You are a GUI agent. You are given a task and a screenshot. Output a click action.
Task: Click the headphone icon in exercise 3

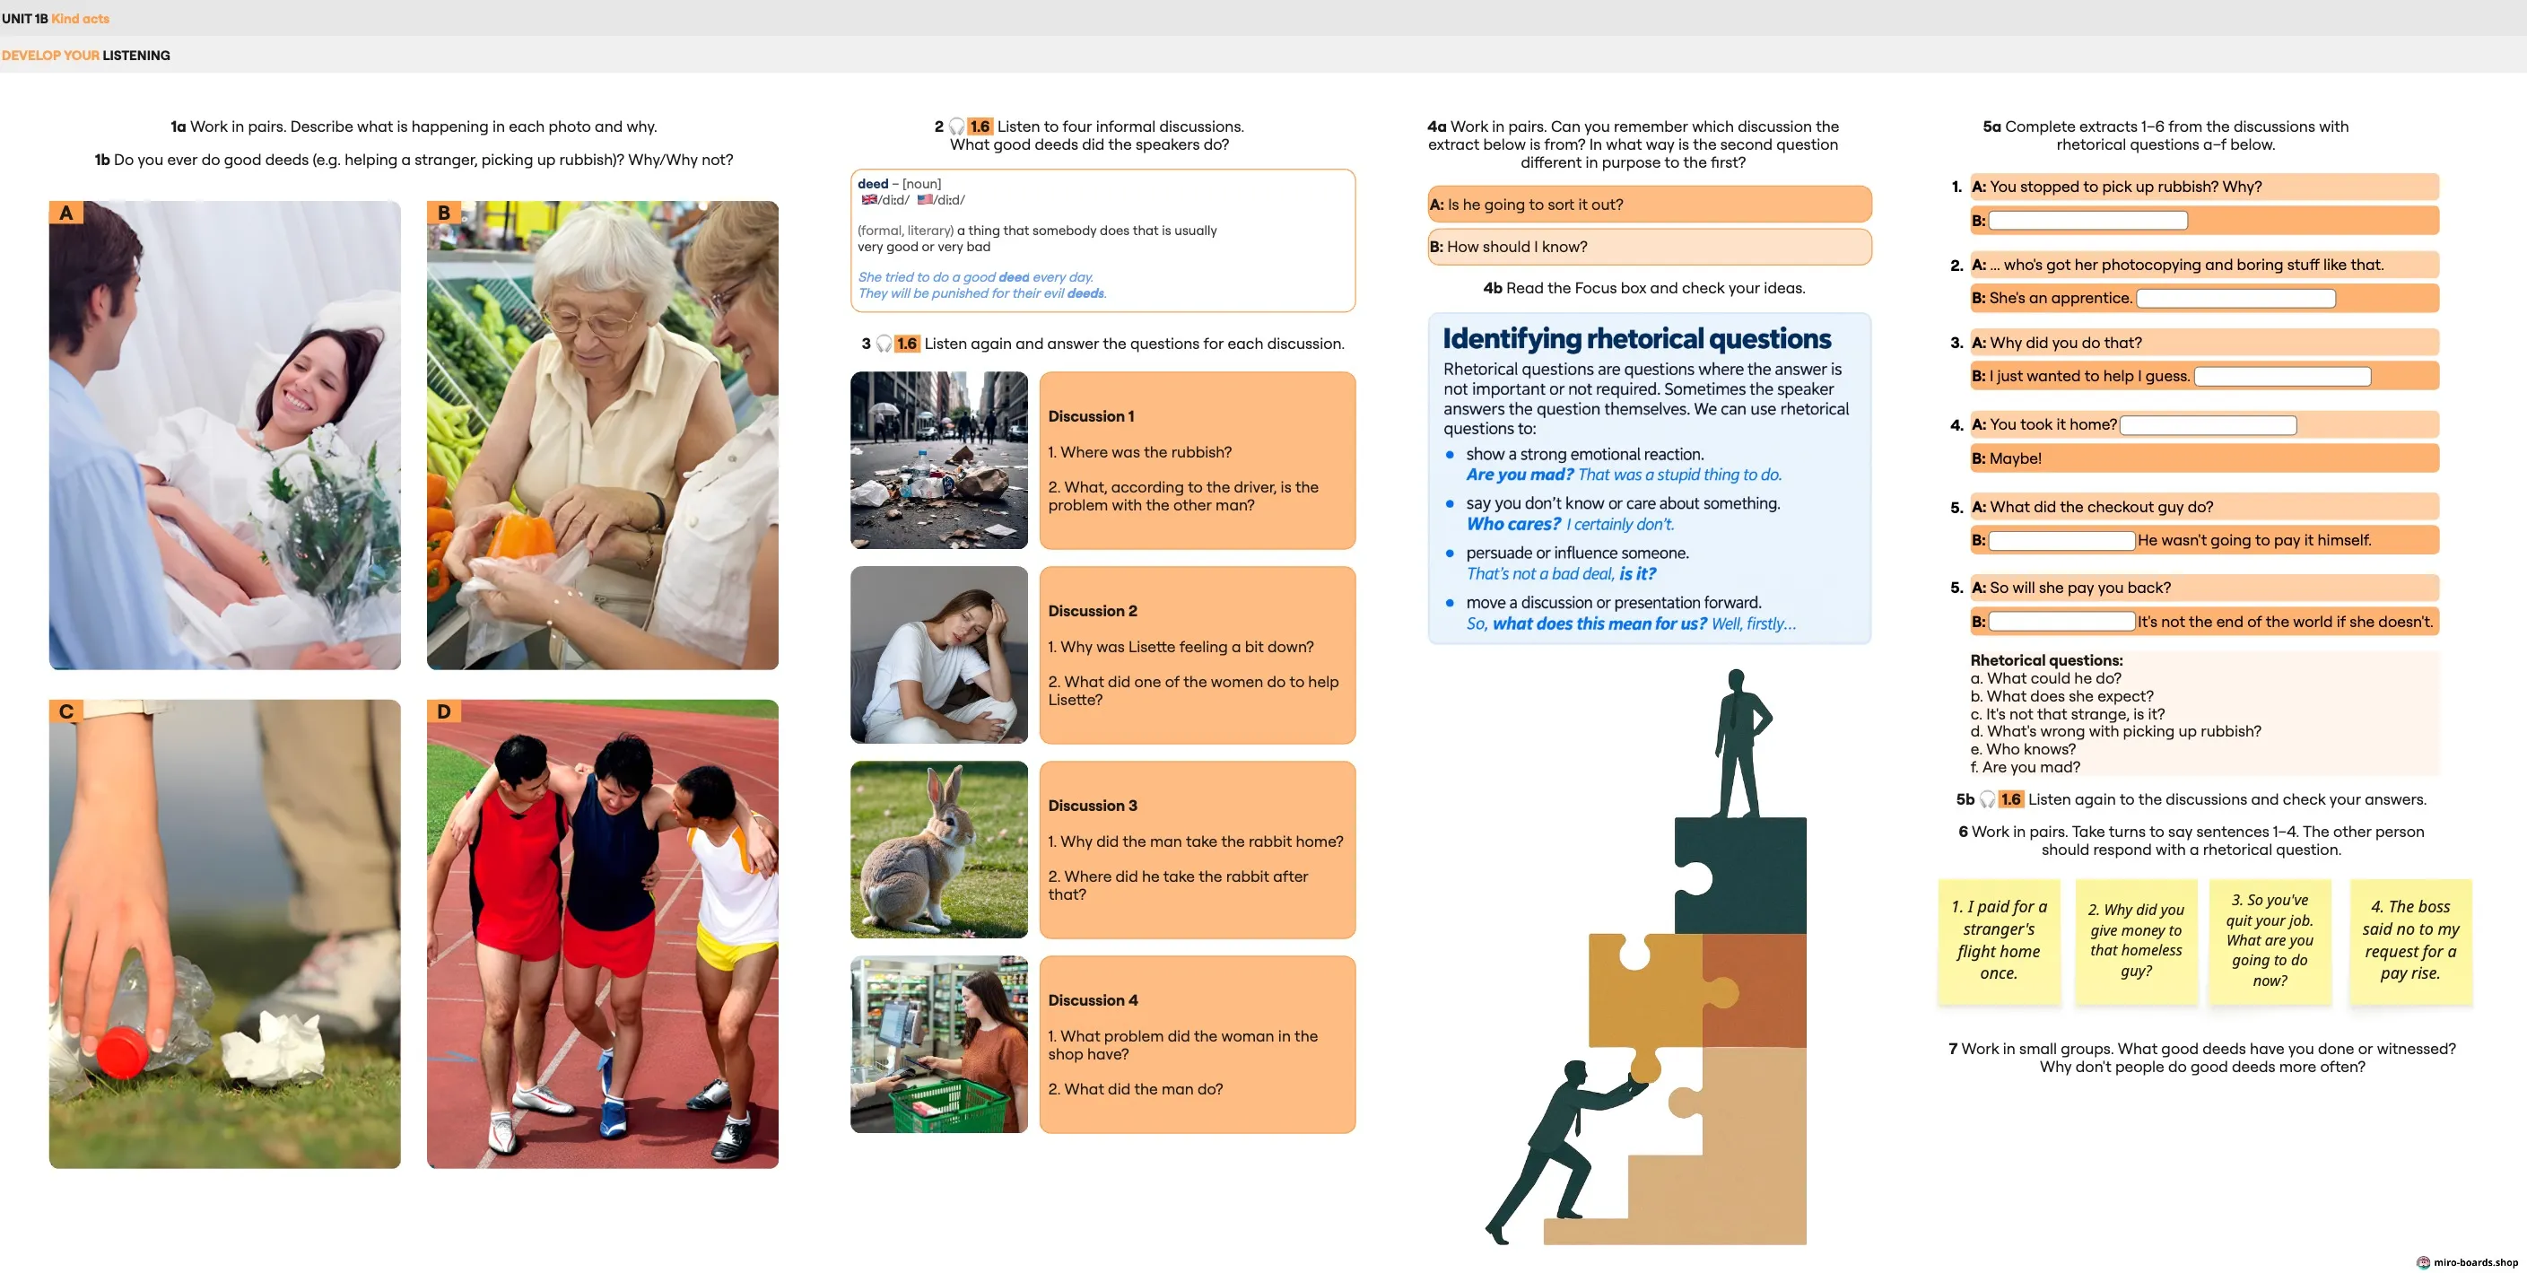884,344
